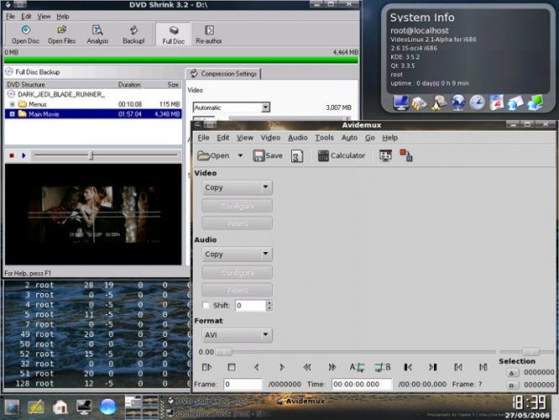
Task: Select DARK_JEDI_BLADE_RUNNER_ disc entry
Action: click(x=61, y=94)
